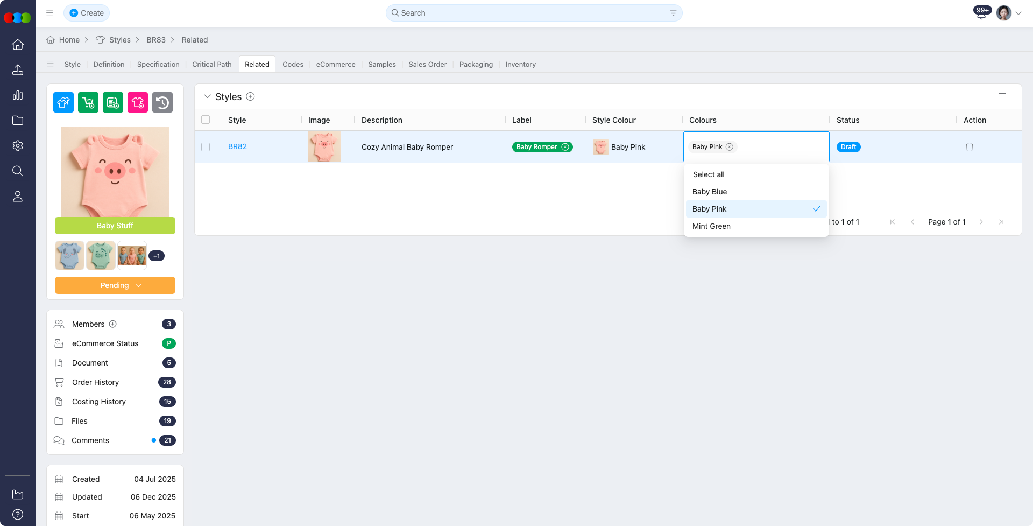Open the notifications bell icon
Image resolution: width=1033 pixels, height=526 pixels.
tap(981, 15)
